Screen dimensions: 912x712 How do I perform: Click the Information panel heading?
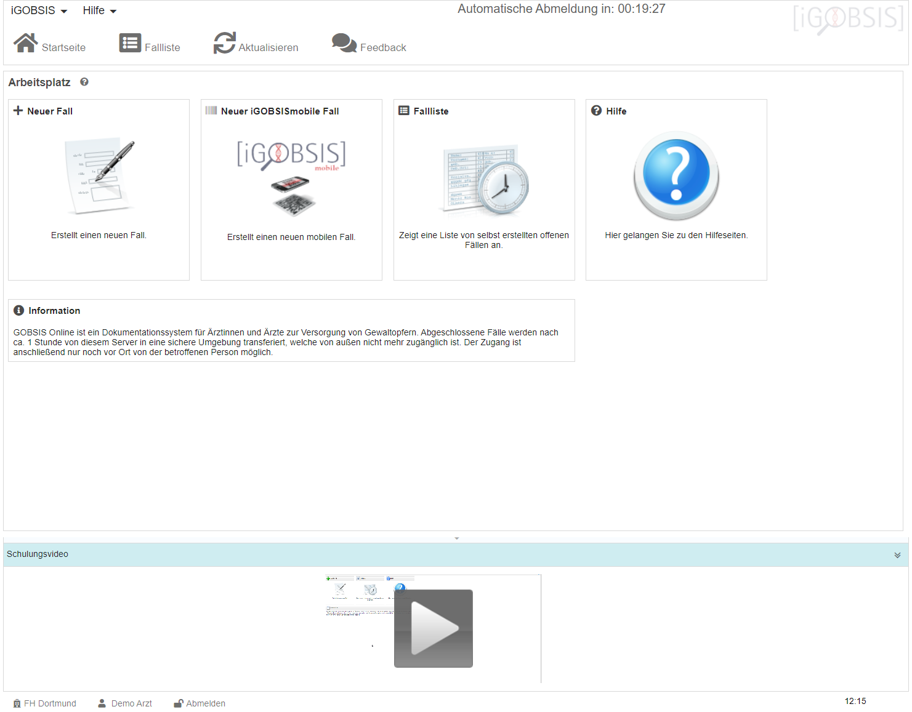click(54, 311)
